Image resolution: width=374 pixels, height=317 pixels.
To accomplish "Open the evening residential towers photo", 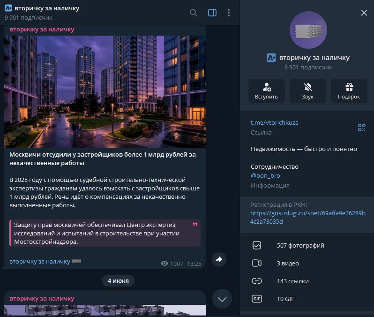I will click(105, 91).
